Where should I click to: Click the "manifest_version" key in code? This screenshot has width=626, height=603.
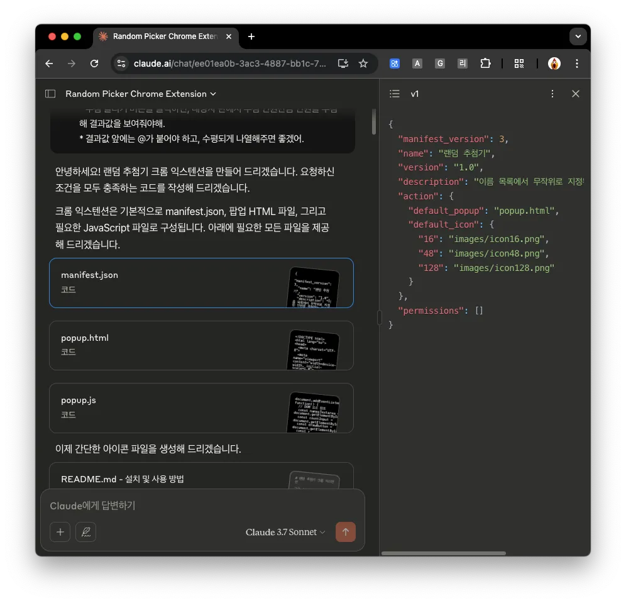[x=443, y=139]
